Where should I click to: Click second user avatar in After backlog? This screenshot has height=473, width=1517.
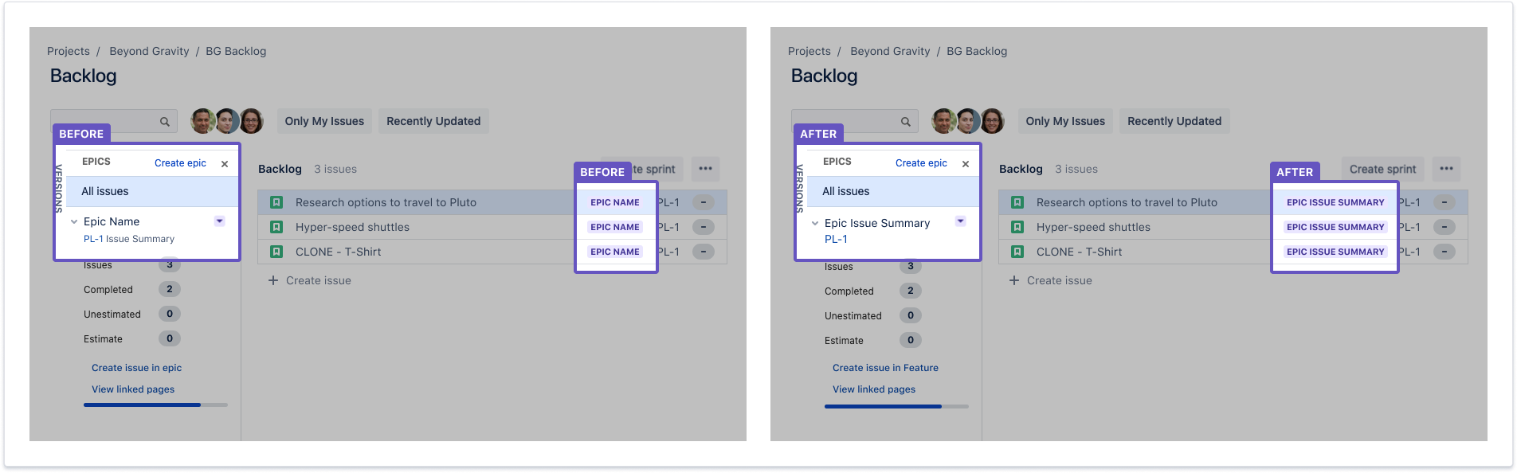pyautogui.click(x=968, y=121)
